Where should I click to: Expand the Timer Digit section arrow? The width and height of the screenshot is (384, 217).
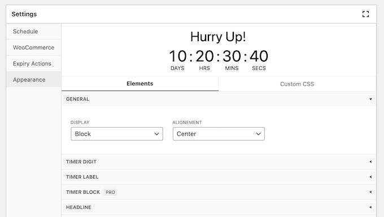pyautogui.click(x=370, y=162)
